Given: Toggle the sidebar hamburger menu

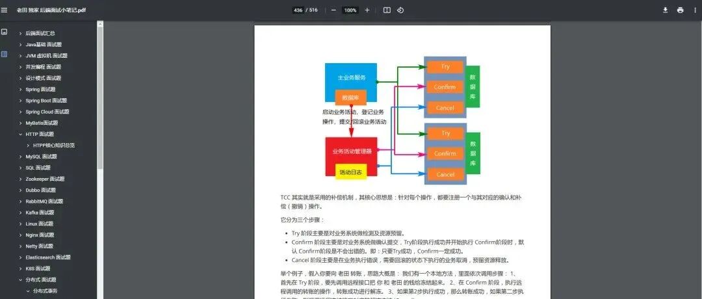Looking at the screenshot, I should coord(5,10).
